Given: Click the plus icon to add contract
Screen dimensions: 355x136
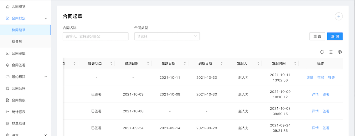Looking at the screenshot, I should (338, 16).
